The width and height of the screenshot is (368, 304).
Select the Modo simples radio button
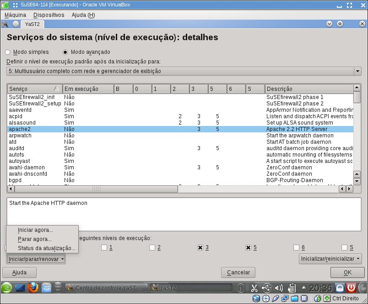7,52
